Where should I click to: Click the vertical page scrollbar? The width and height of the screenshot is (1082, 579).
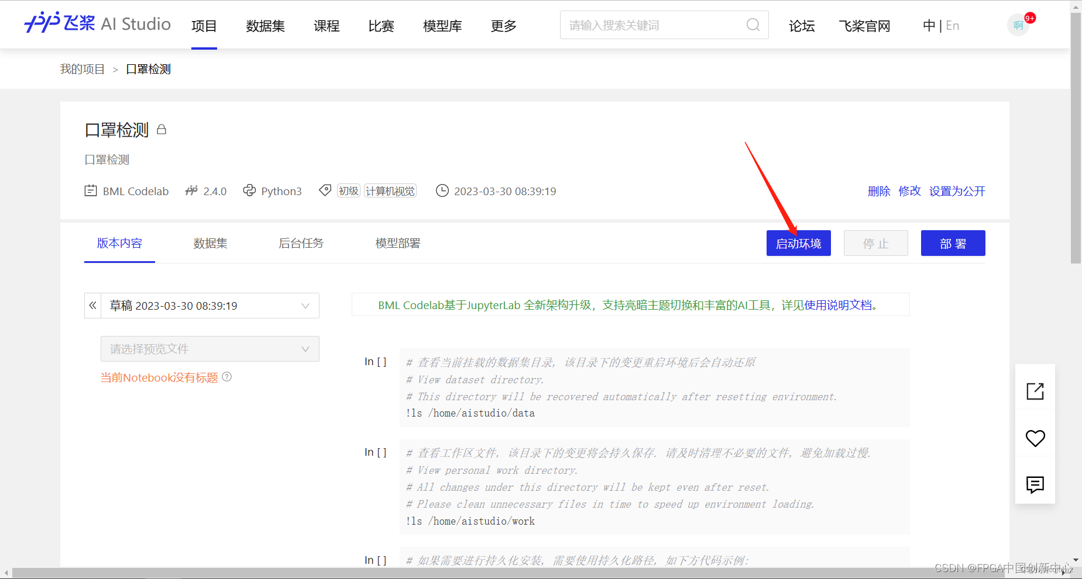pos(1076,138)
